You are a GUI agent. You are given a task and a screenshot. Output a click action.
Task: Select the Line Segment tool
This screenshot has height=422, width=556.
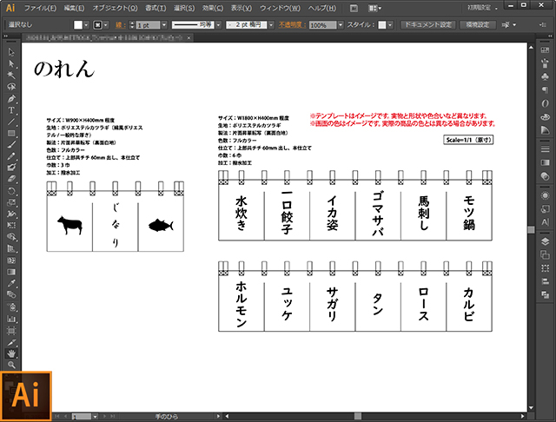tap(11, 122)
